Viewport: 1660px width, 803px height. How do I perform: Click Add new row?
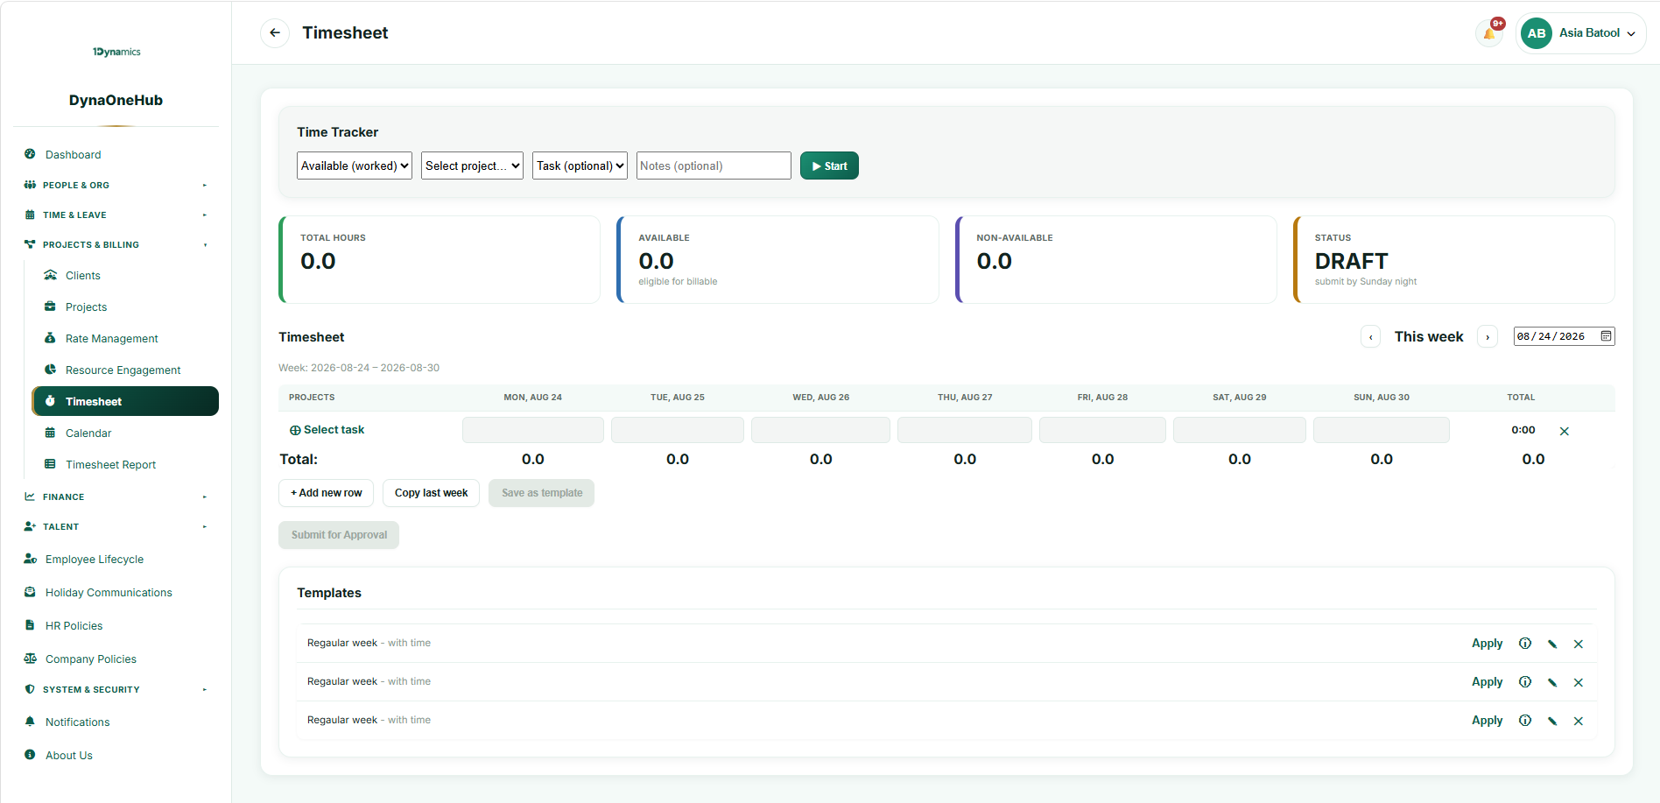(x=327, y=493)
